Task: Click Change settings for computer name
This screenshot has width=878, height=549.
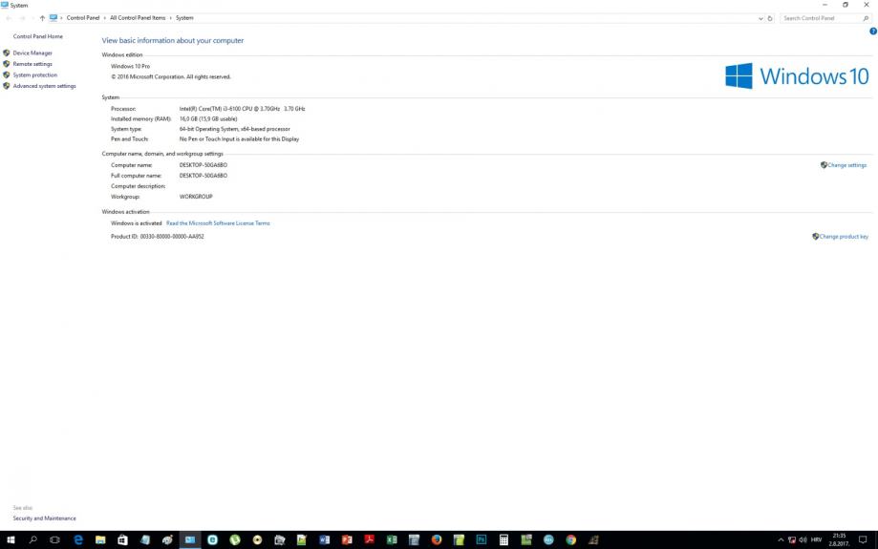Action: click(846, 165)
